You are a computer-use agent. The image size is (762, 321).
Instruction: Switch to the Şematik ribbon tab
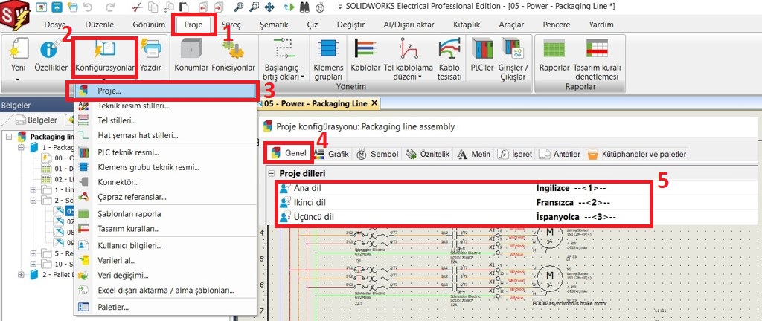click(x=274, y=25)
